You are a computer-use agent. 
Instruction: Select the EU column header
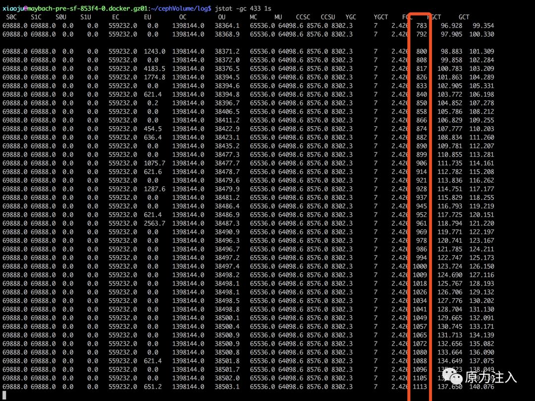pyautogui.click(x=148, y=17)
